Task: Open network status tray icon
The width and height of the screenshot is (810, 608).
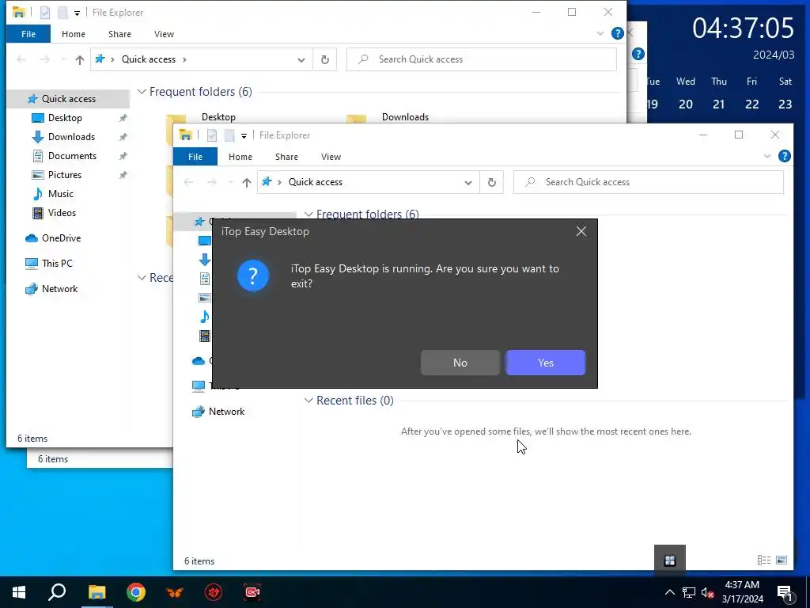Action: click(x=689, y=592)
